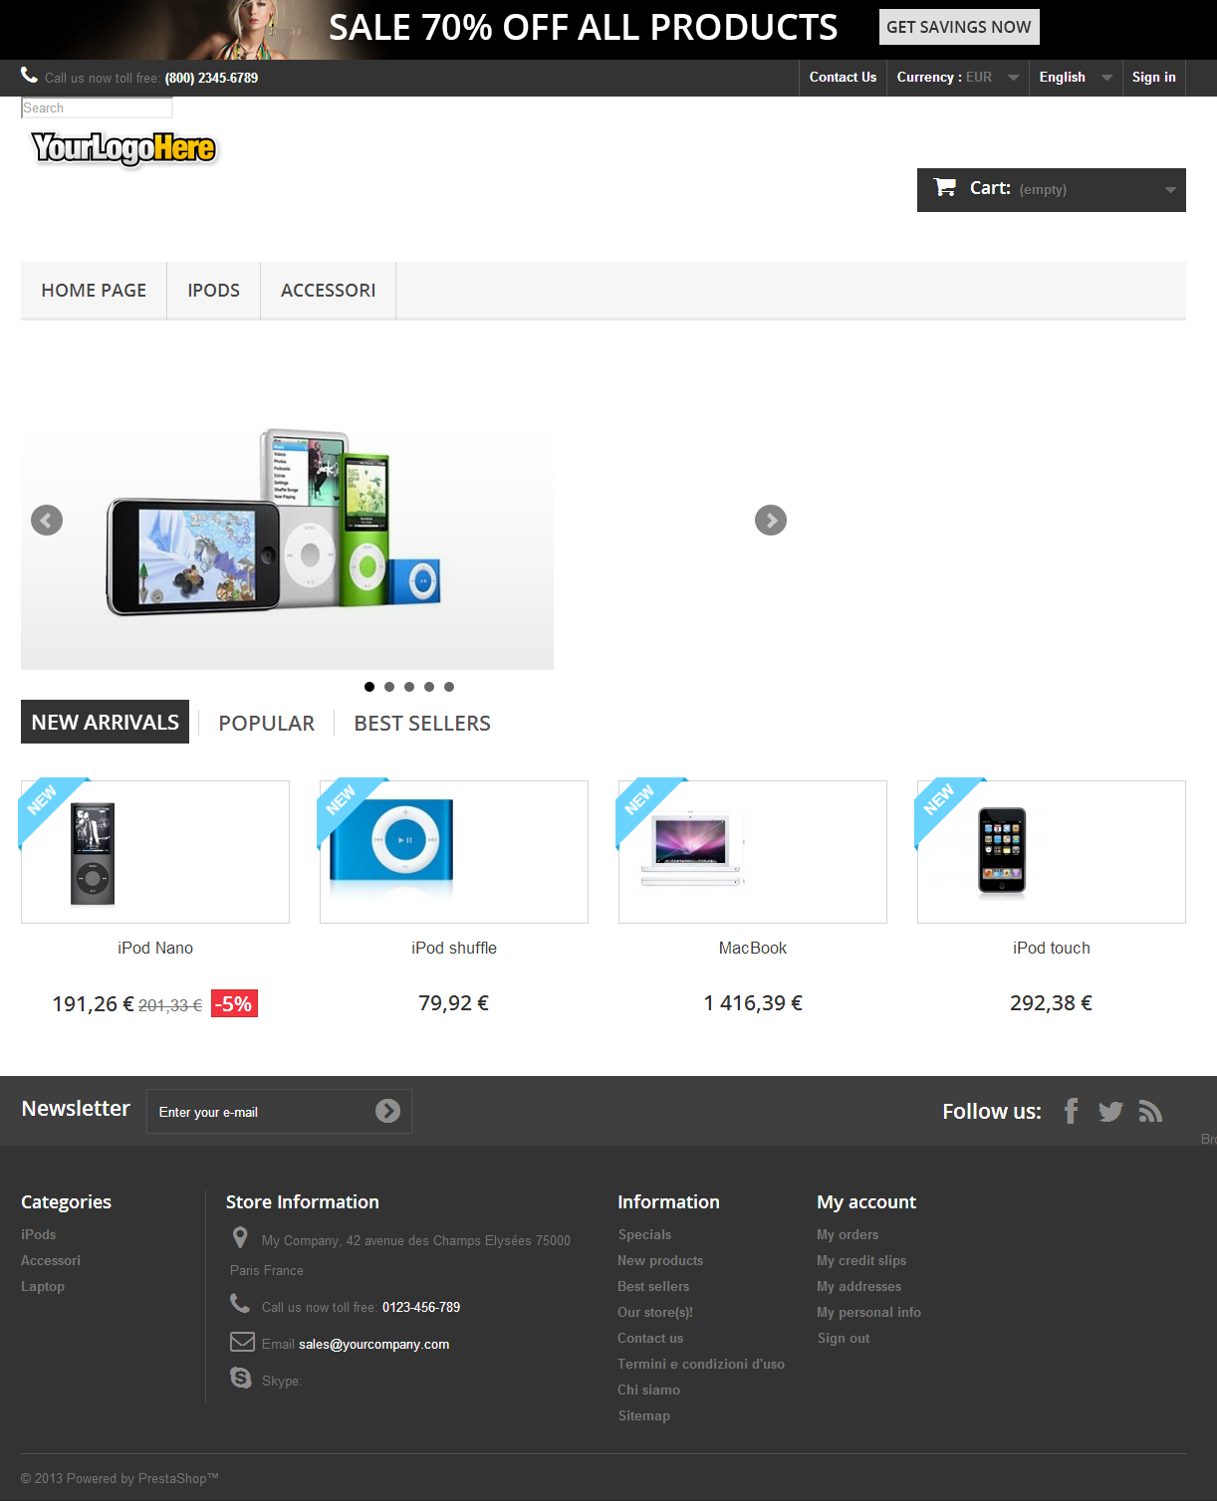This screenshot has height=1501, width=1217.
Task: Open the Specials link
Action: coord(644,1234)
